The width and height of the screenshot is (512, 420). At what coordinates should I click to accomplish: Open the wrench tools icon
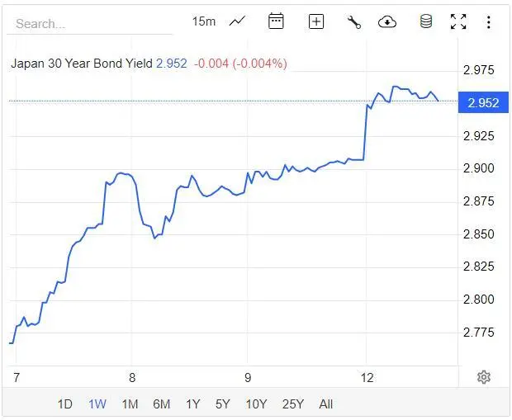click(x=354, y=22)
